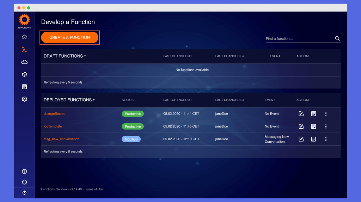View logs for logTemplate function
The image size is (361, 202).
[313, 126]
